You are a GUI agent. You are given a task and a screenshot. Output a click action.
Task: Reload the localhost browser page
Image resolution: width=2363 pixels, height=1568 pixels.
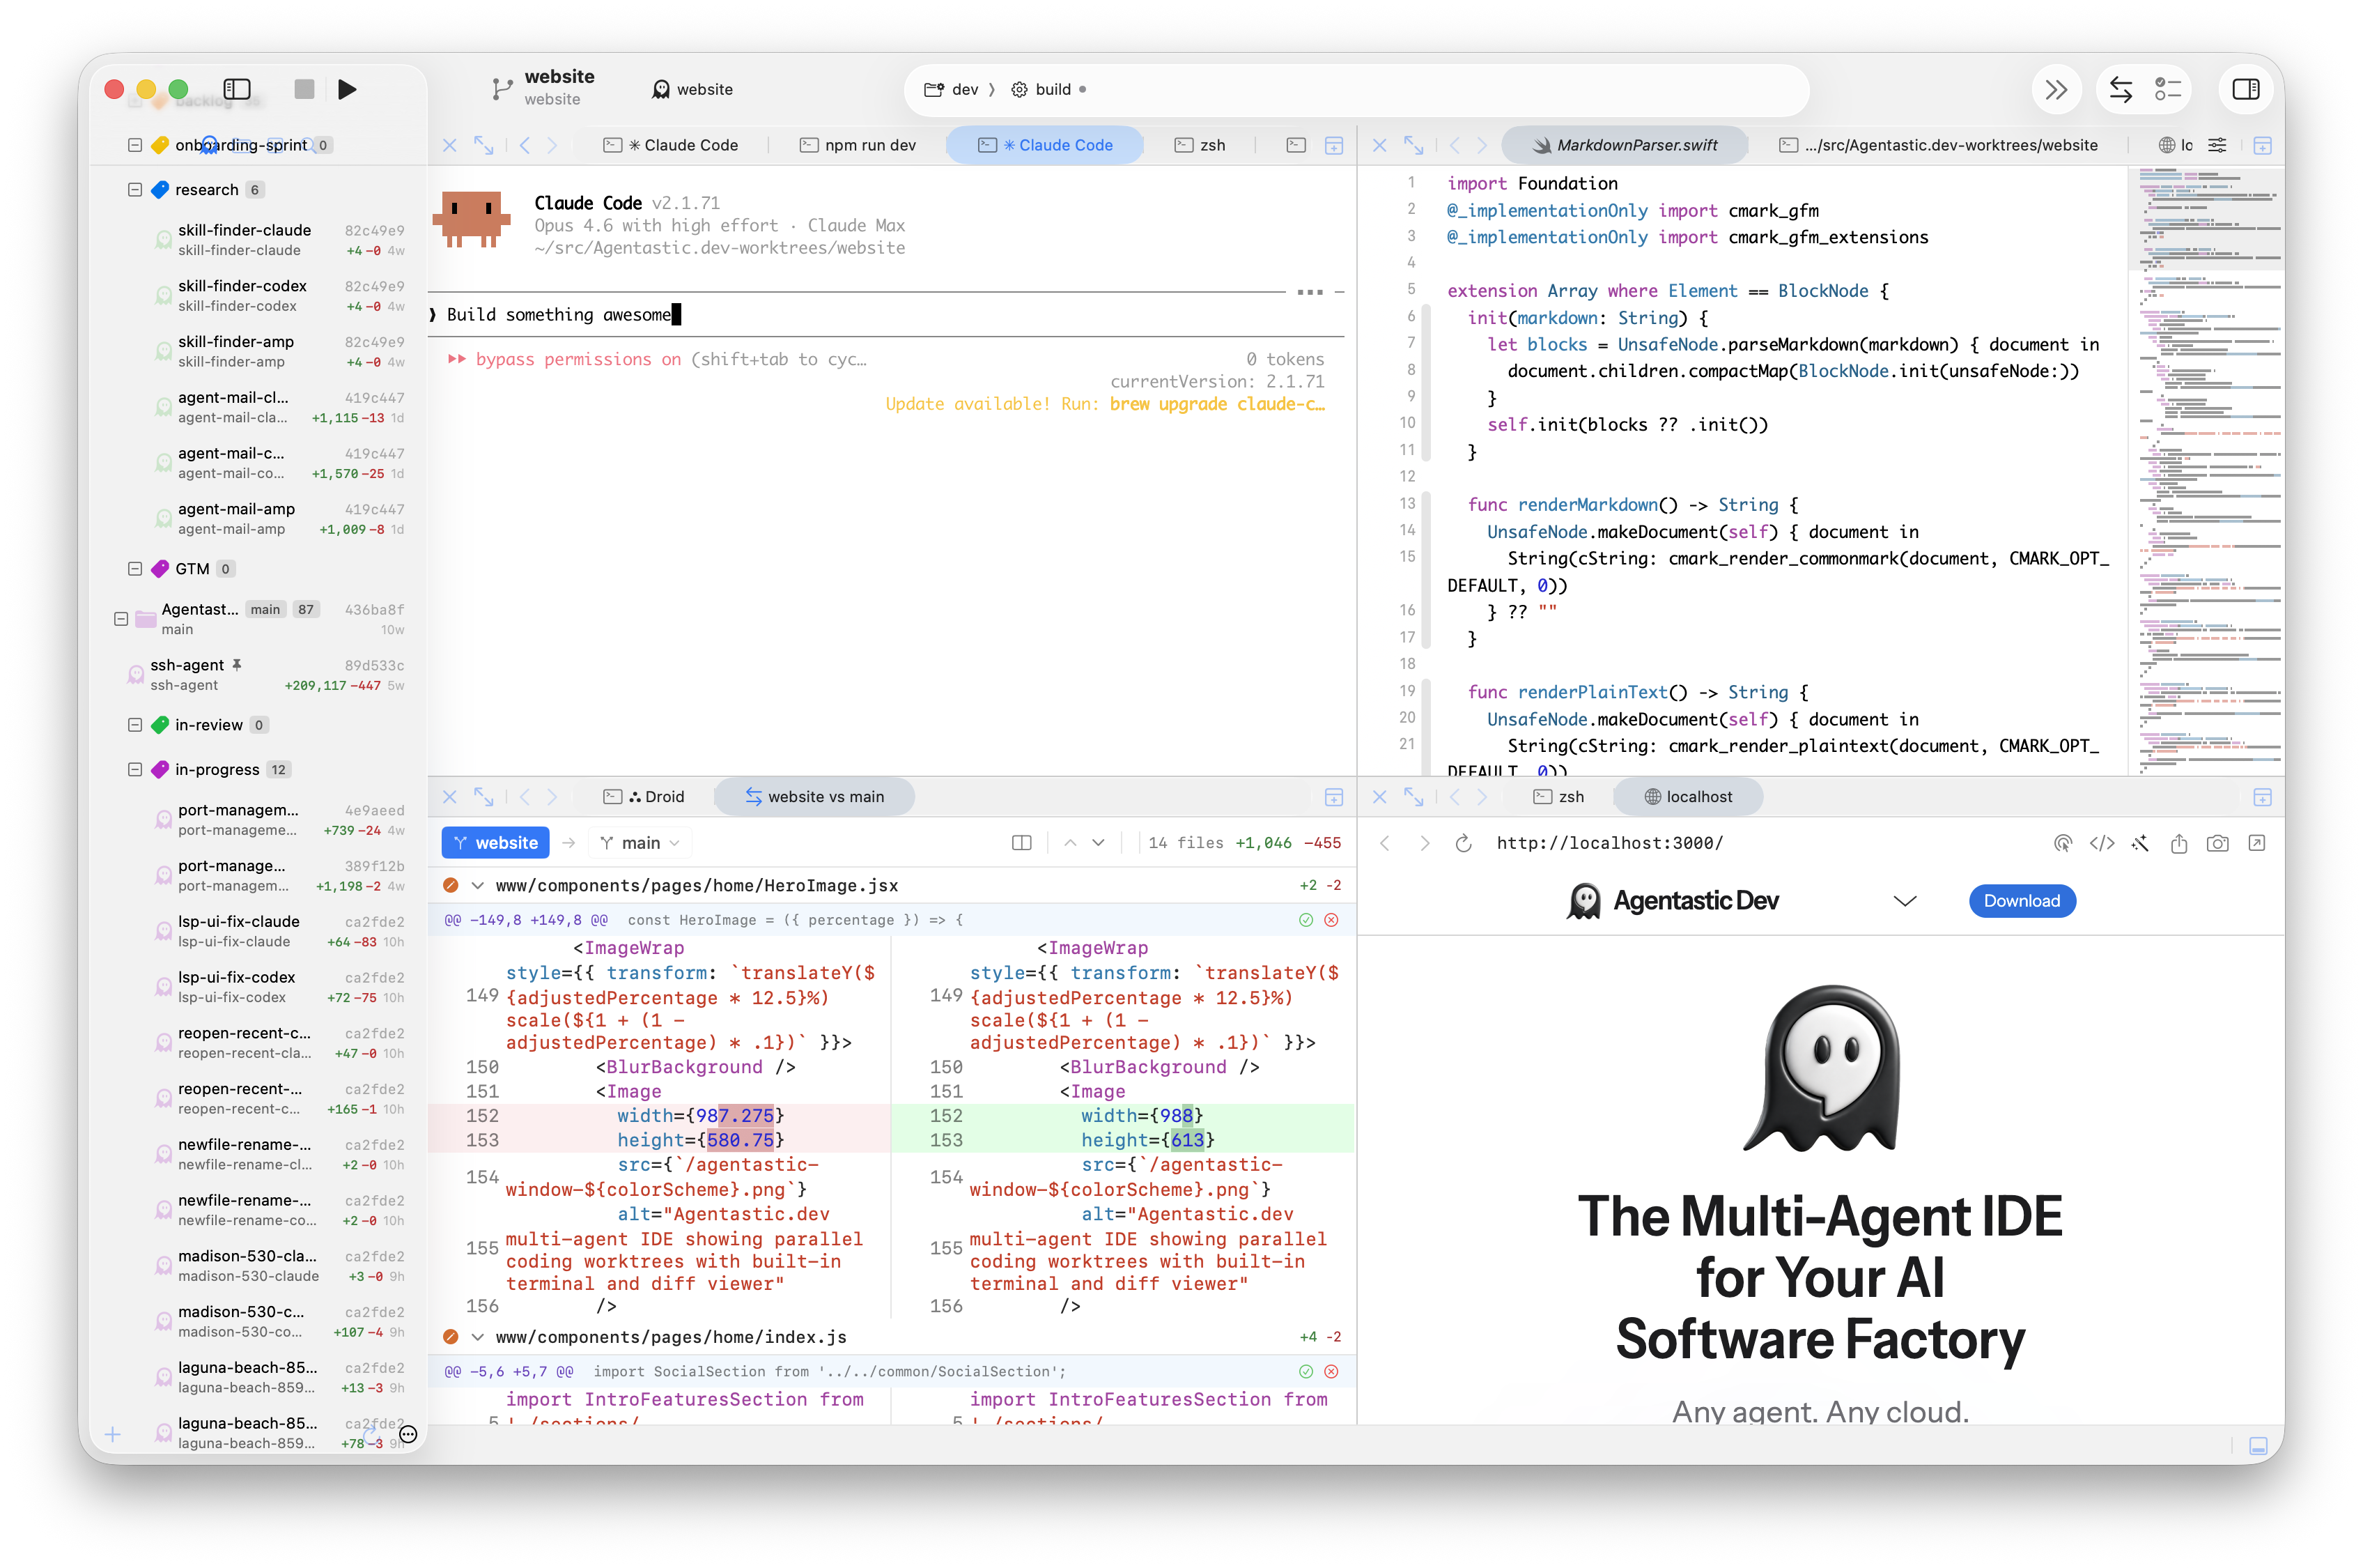[x=1464, y=843]
